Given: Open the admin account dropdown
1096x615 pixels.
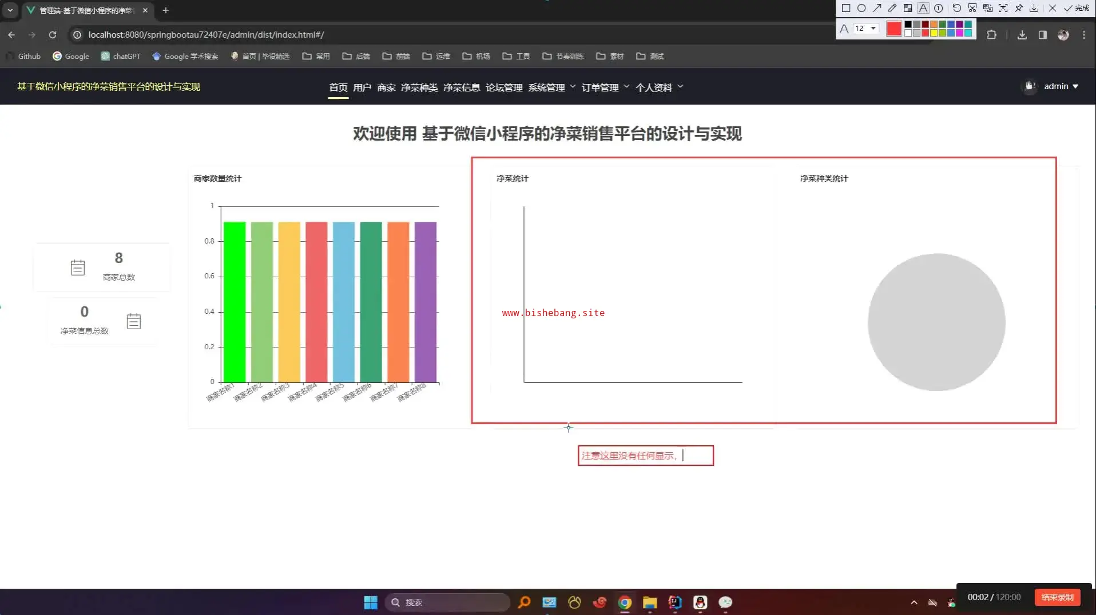Looking at the screenshot, I should pyautogui.click(x=1061, y=86).
